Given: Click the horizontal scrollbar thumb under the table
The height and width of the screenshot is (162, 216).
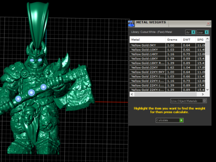Looking at the screenshot, I should pyautogui.click(x=166, y=94).
